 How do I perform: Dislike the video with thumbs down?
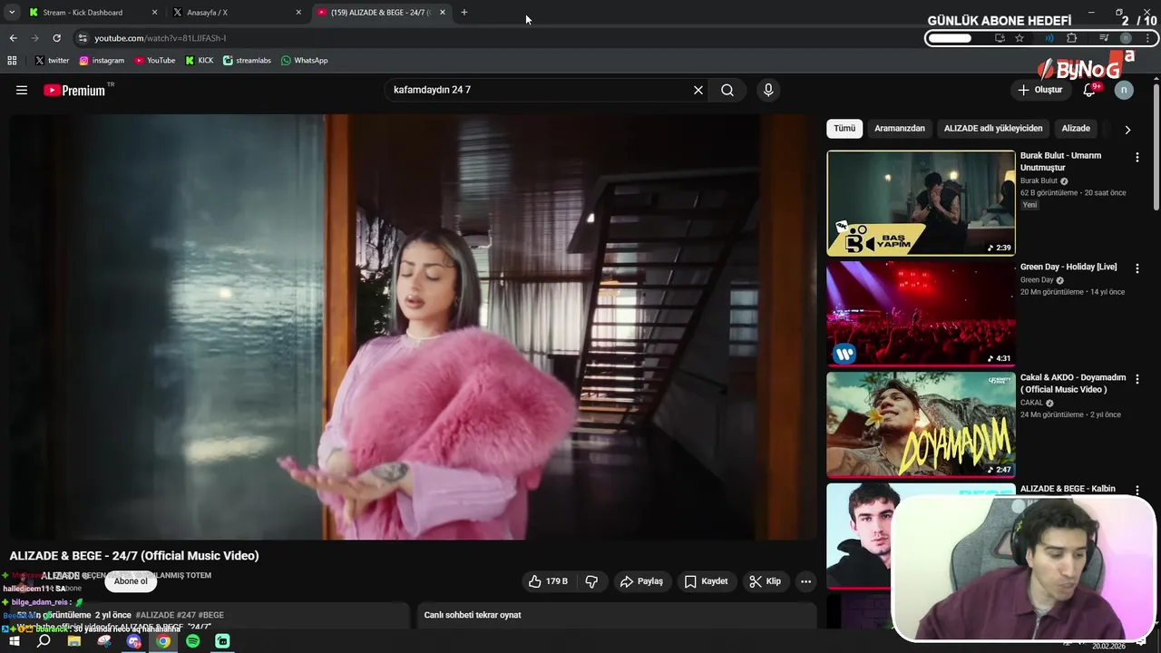click(591, 581)
